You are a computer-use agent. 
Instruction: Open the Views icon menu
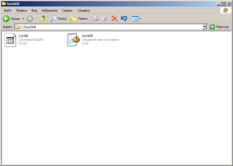point(135,19)
